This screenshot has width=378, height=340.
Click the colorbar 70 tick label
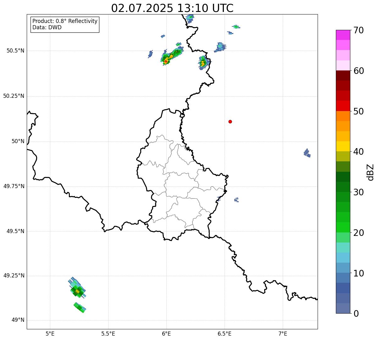pos(359,30)
